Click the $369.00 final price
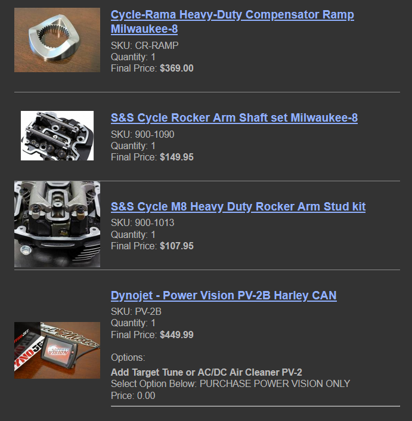The width and height of the screenshot is (412, 421). [176, 68]
